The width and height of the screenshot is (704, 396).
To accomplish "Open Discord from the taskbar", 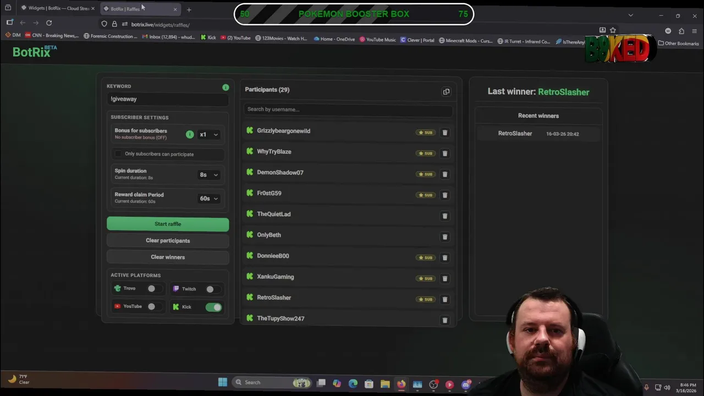I will [x=466, y=384].
